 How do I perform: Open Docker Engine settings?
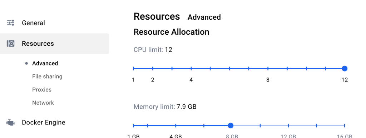tap(43, 123)
